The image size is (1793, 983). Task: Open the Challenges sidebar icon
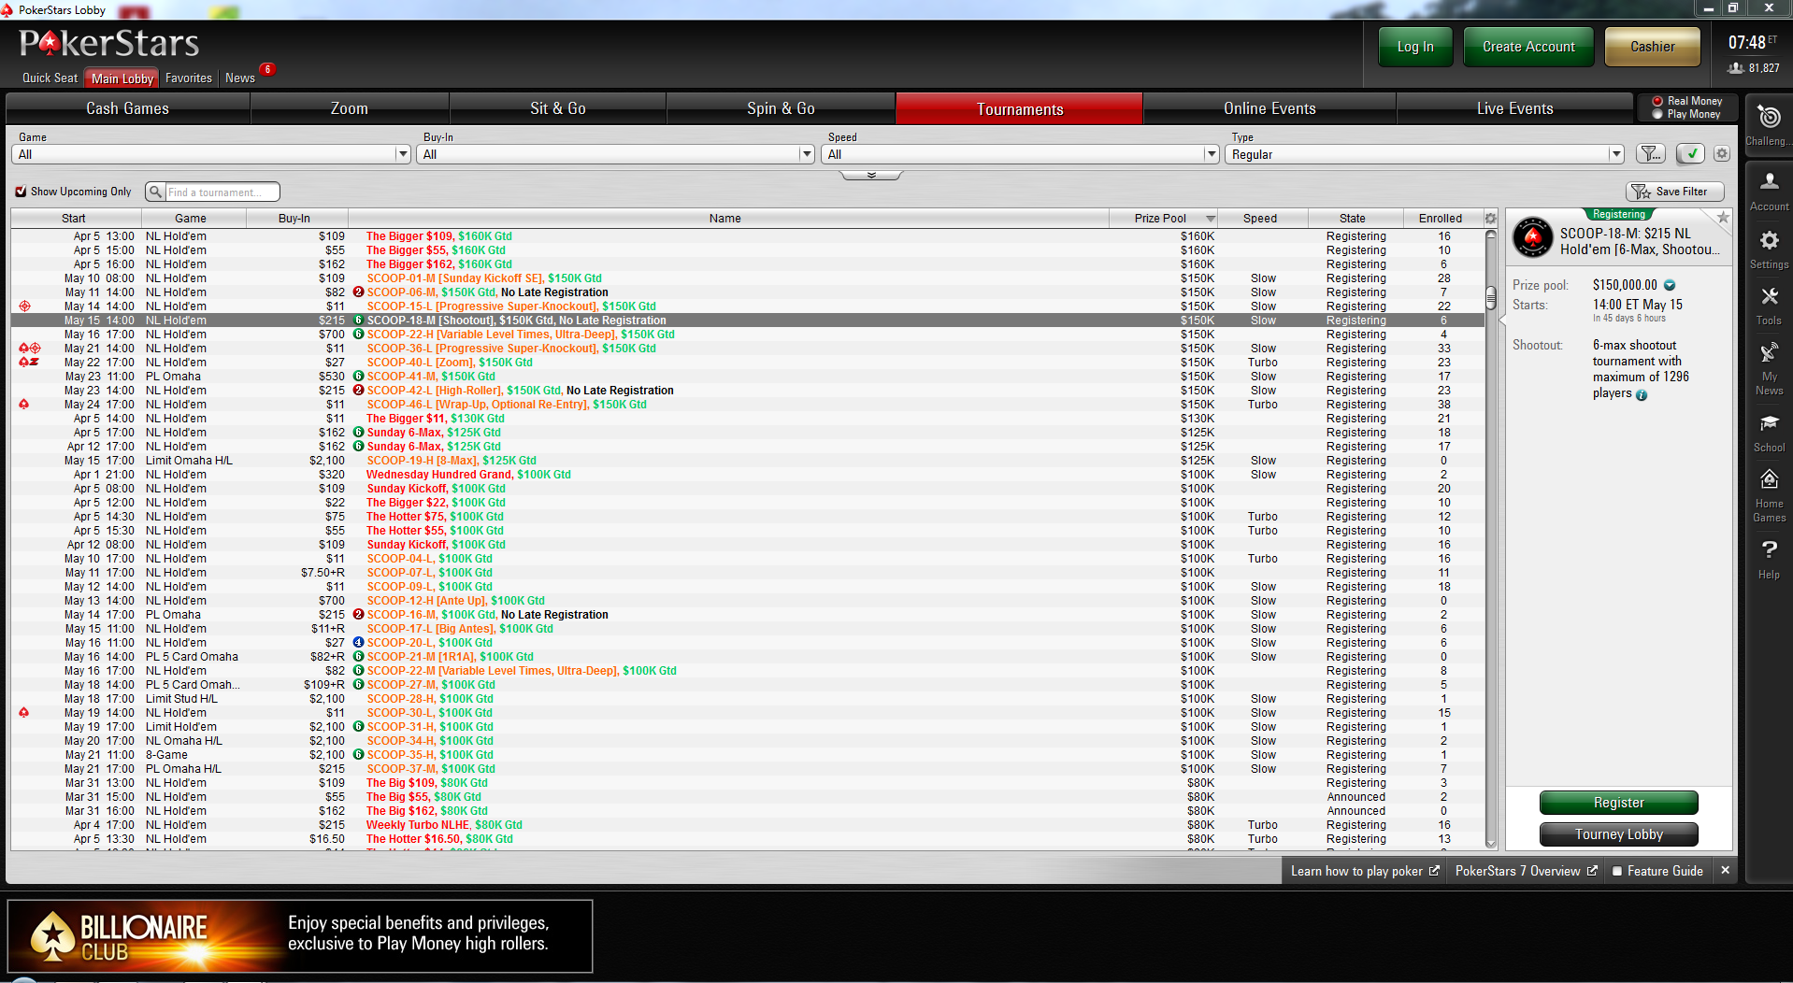[x=1769, y=119]
